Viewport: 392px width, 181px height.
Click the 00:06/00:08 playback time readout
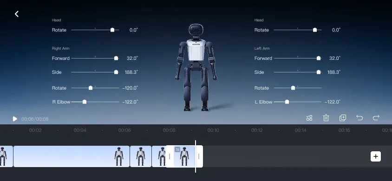coord(35,119)
